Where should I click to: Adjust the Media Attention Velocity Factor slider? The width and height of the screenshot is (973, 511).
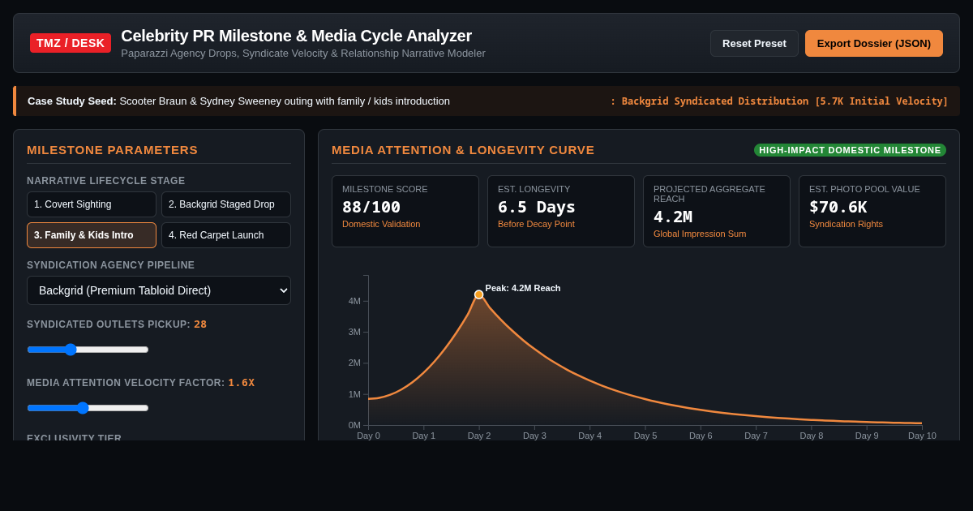(88, 408)
